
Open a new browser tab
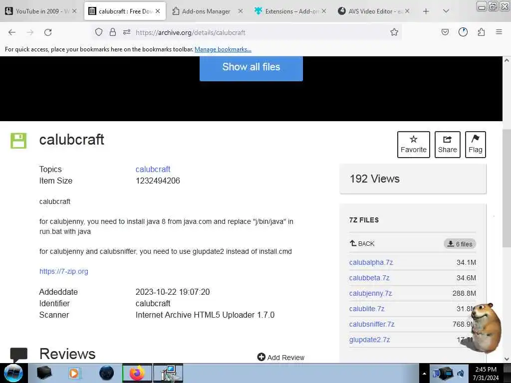[x=426, y=11]
